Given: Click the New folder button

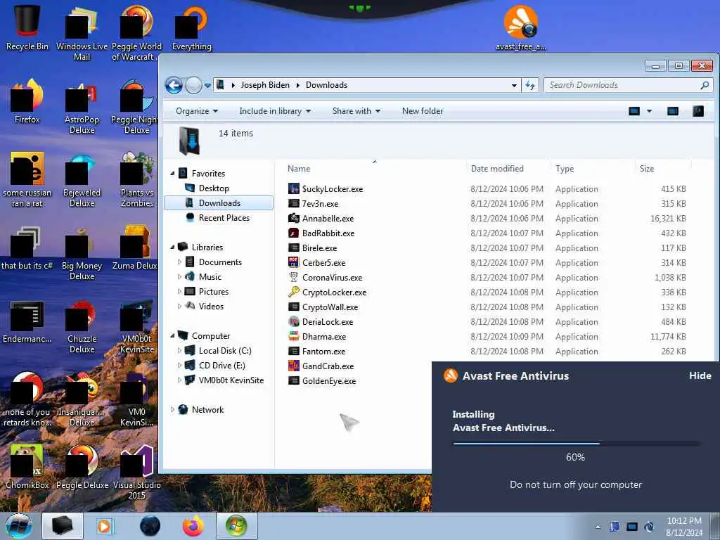Looking at the screenshot, I should pyautogui.click(x=423, y=111).
